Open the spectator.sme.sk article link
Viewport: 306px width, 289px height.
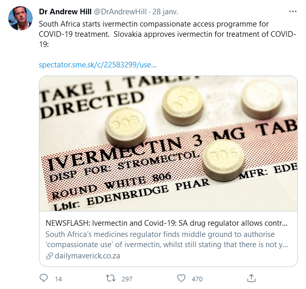tap(98, 65)
